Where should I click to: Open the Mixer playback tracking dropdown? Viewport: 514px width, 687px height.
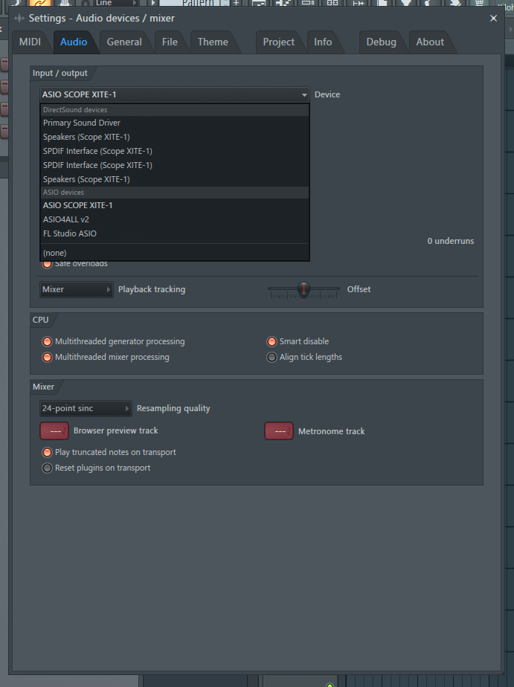pos(77,290)
